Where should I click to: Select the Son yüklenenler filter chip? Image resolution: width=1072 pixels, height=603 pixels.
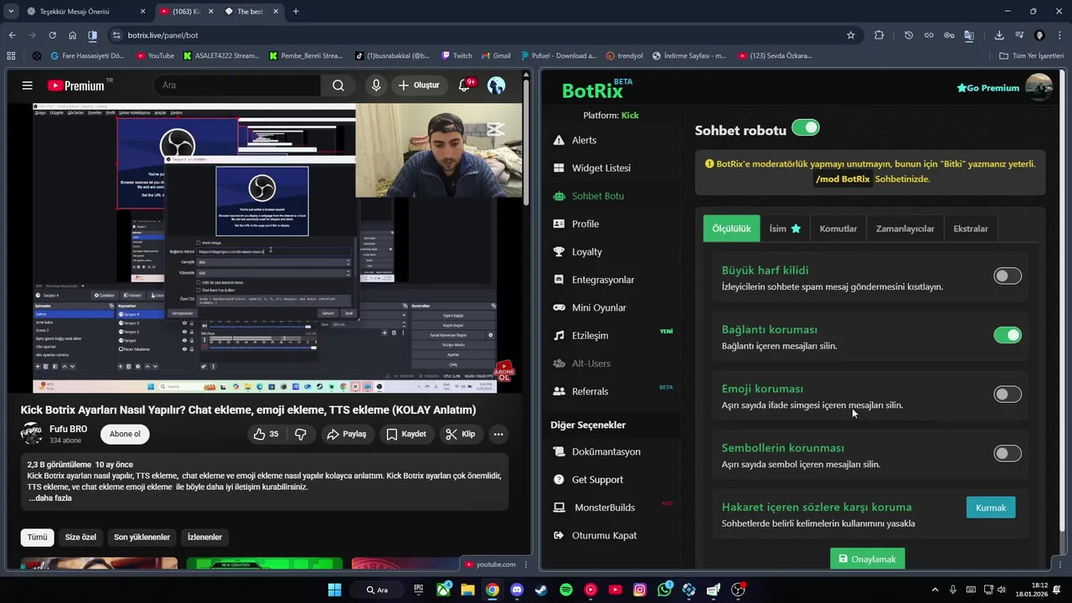[142, 537]
